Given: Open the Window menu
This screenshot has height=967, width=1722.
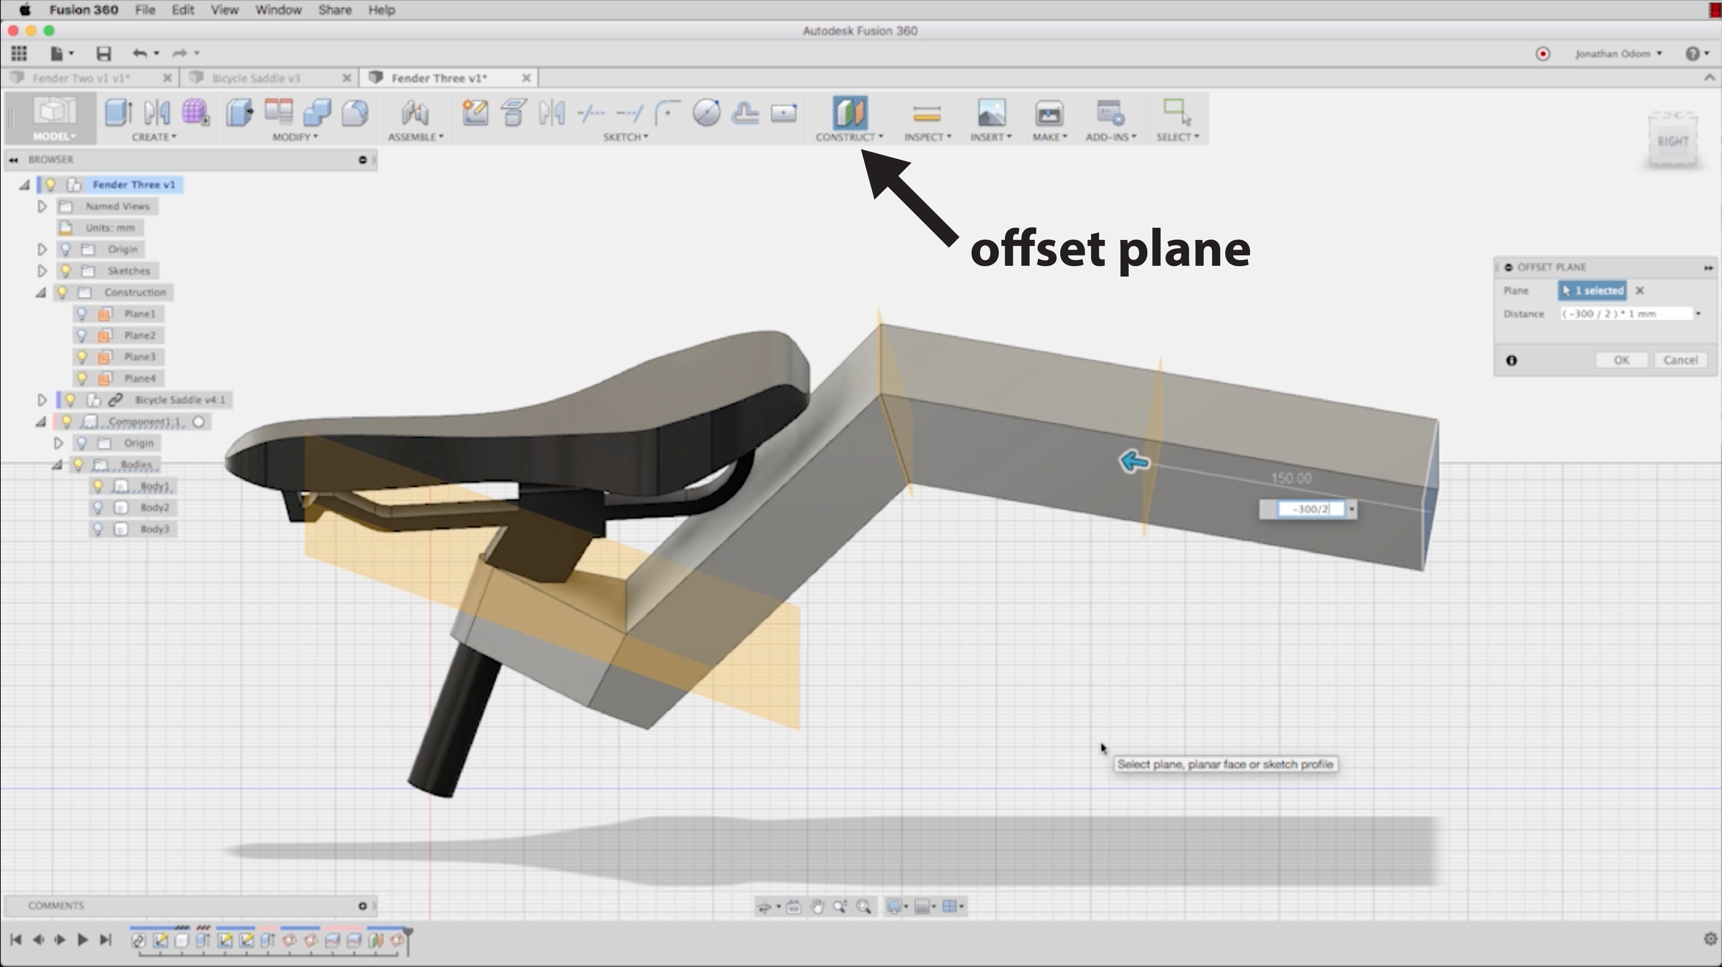Looking at the screenshot, I should (278, 10).
